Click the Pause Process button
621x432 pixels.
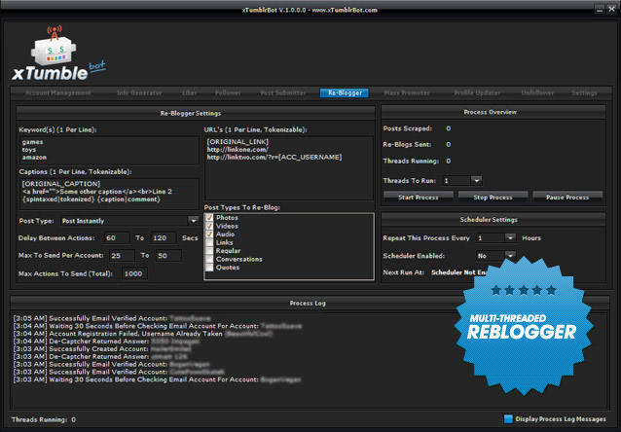pos(566,197)
